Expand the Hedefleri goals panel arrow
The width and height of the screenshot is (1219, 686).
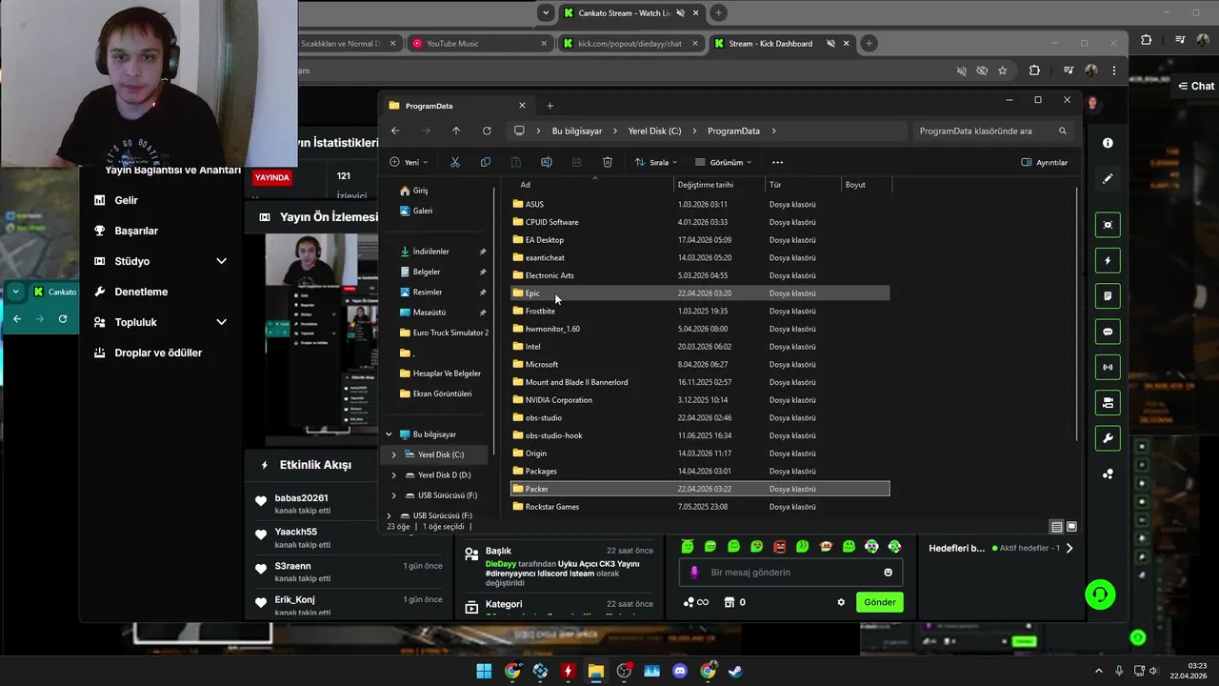pyautogui.click(x=1069, y=548)
